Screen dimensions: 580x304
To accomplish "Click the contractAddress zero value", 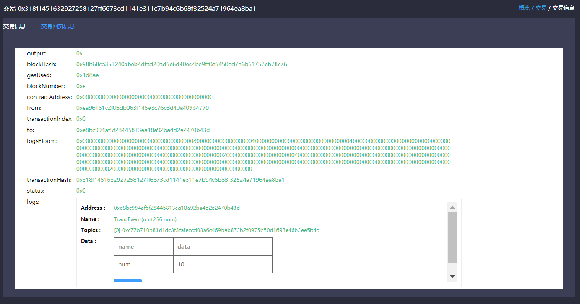I will coord(144,97).
